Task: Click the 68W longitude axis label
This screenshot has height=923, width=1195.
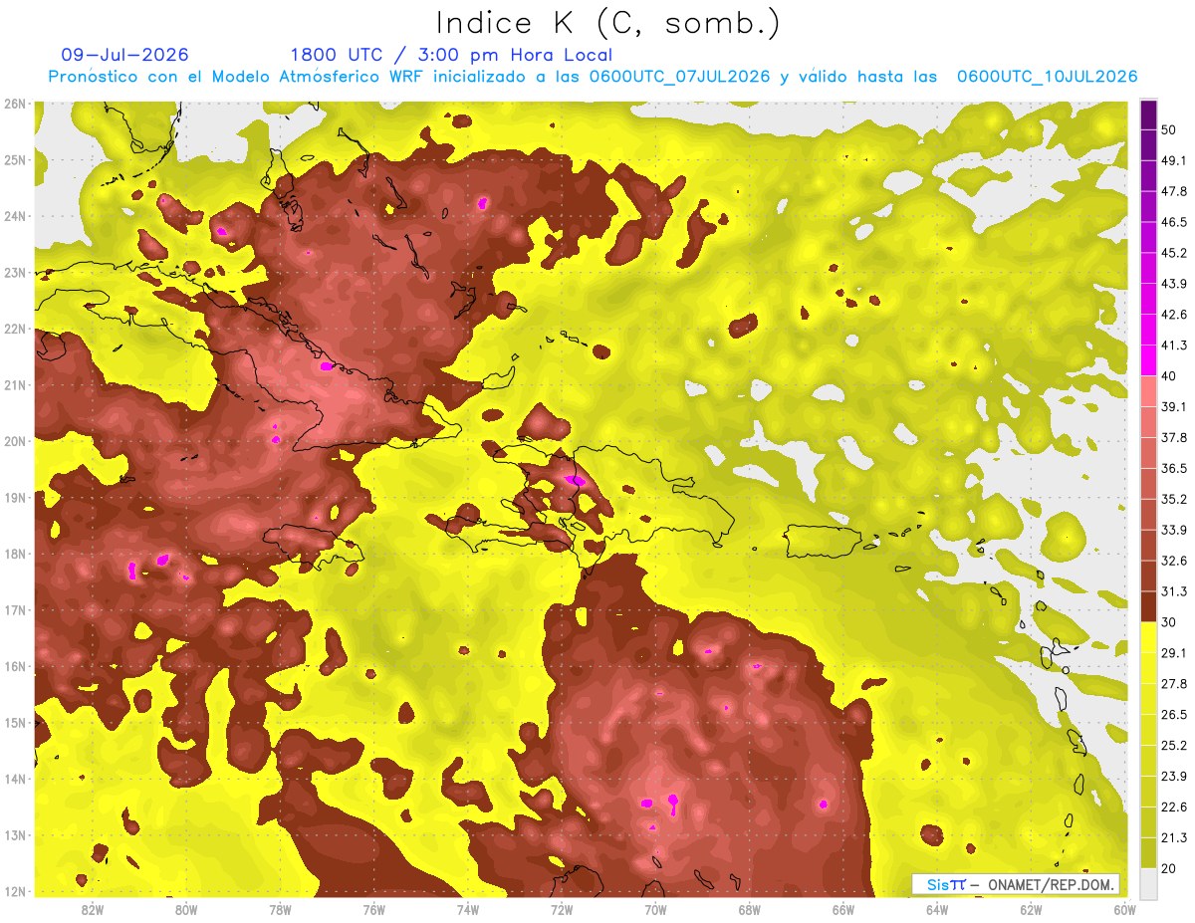Action: coord(749,910)
